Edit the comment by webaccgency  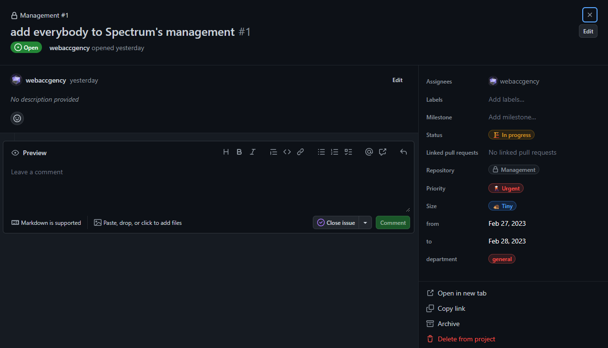coord(398,80)
